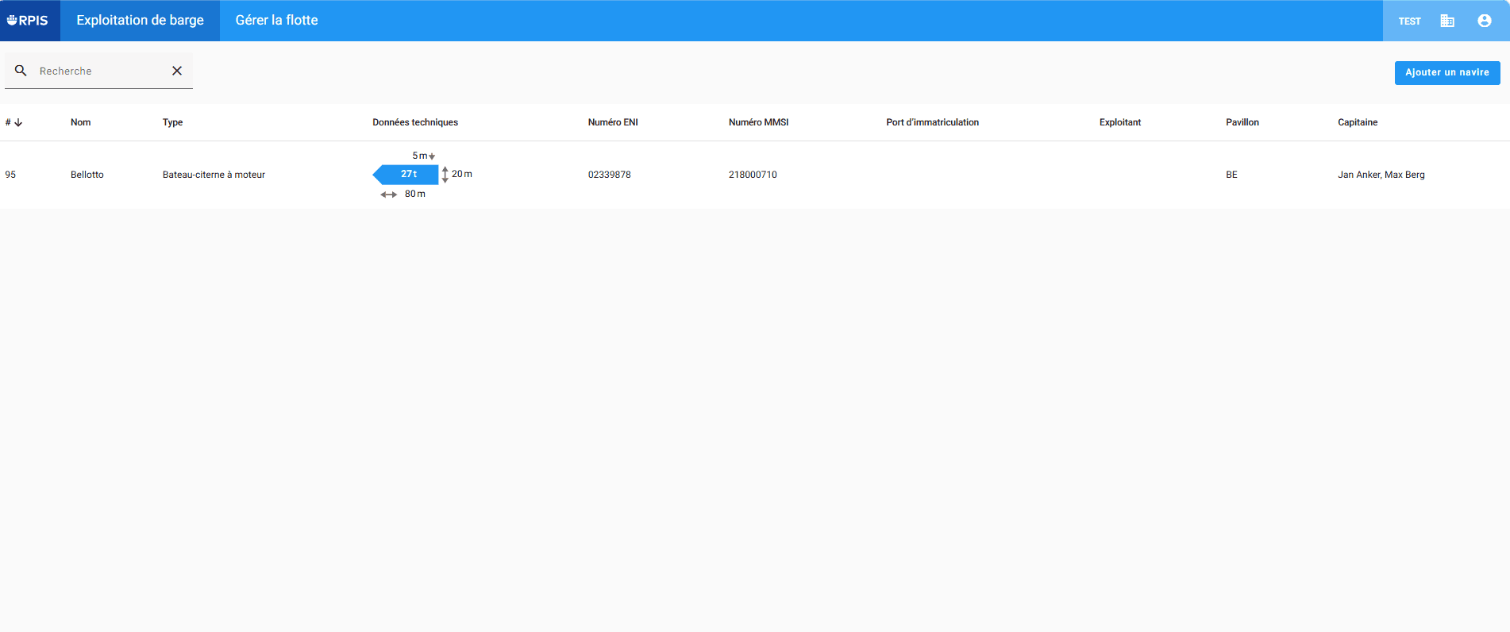This screenshot has width=1510, height=632.
Task: Focus the Recherche search field
Action: tap(99, 71)
